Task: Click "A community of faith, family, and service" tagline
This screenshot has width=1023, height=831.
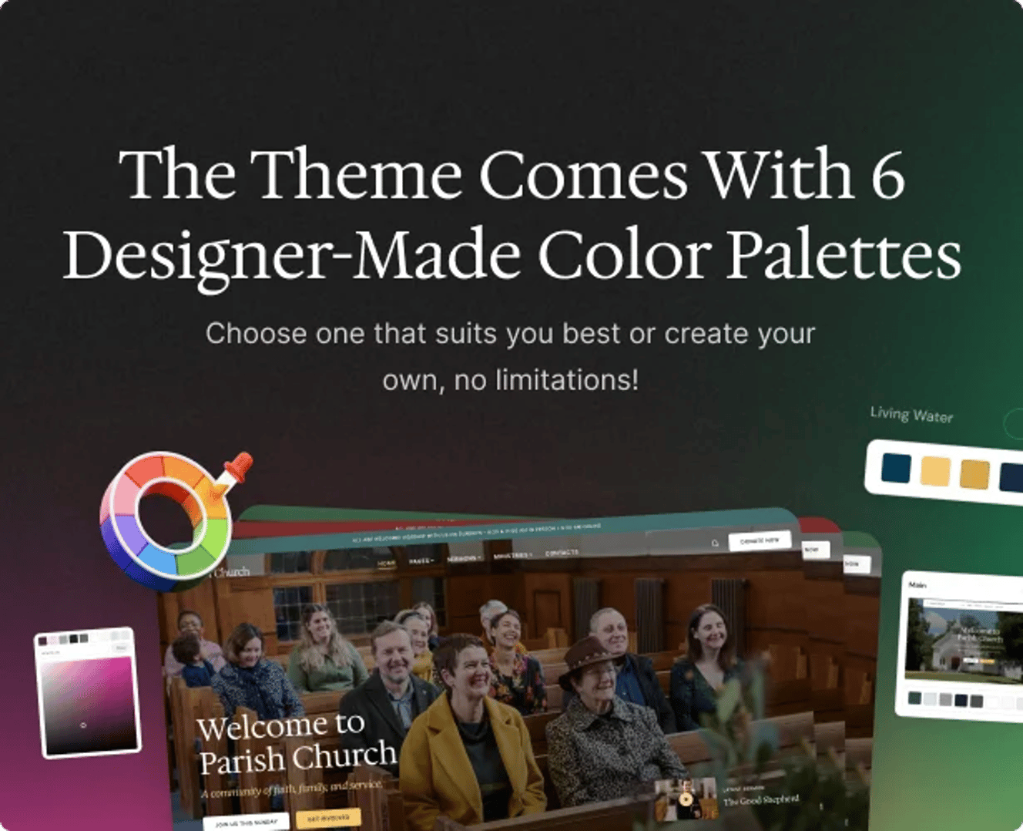Action: coord(291,789)
